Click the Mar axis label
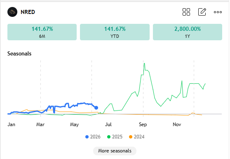The image size is (230, 159). click(x=40, y=124)
